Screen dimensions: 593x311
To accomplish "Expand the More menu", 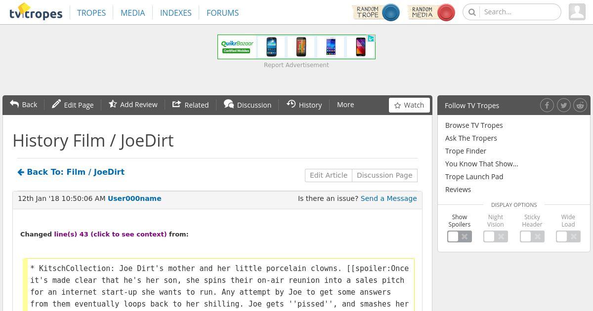I will point(345,105).
